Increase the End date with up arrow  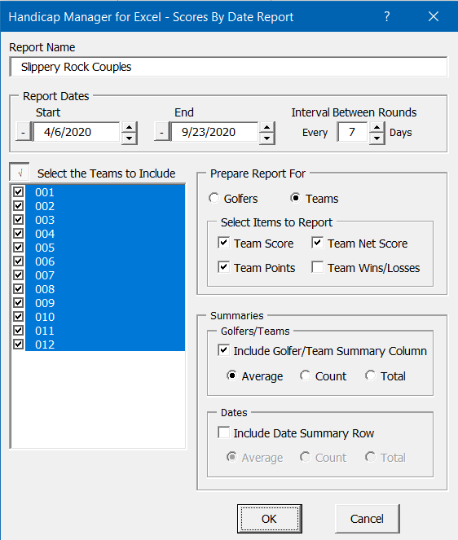(266, 127)
